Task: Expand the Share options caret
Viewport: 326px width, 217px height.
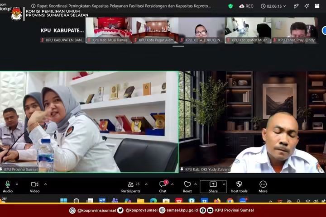Action: click(224, 184)
